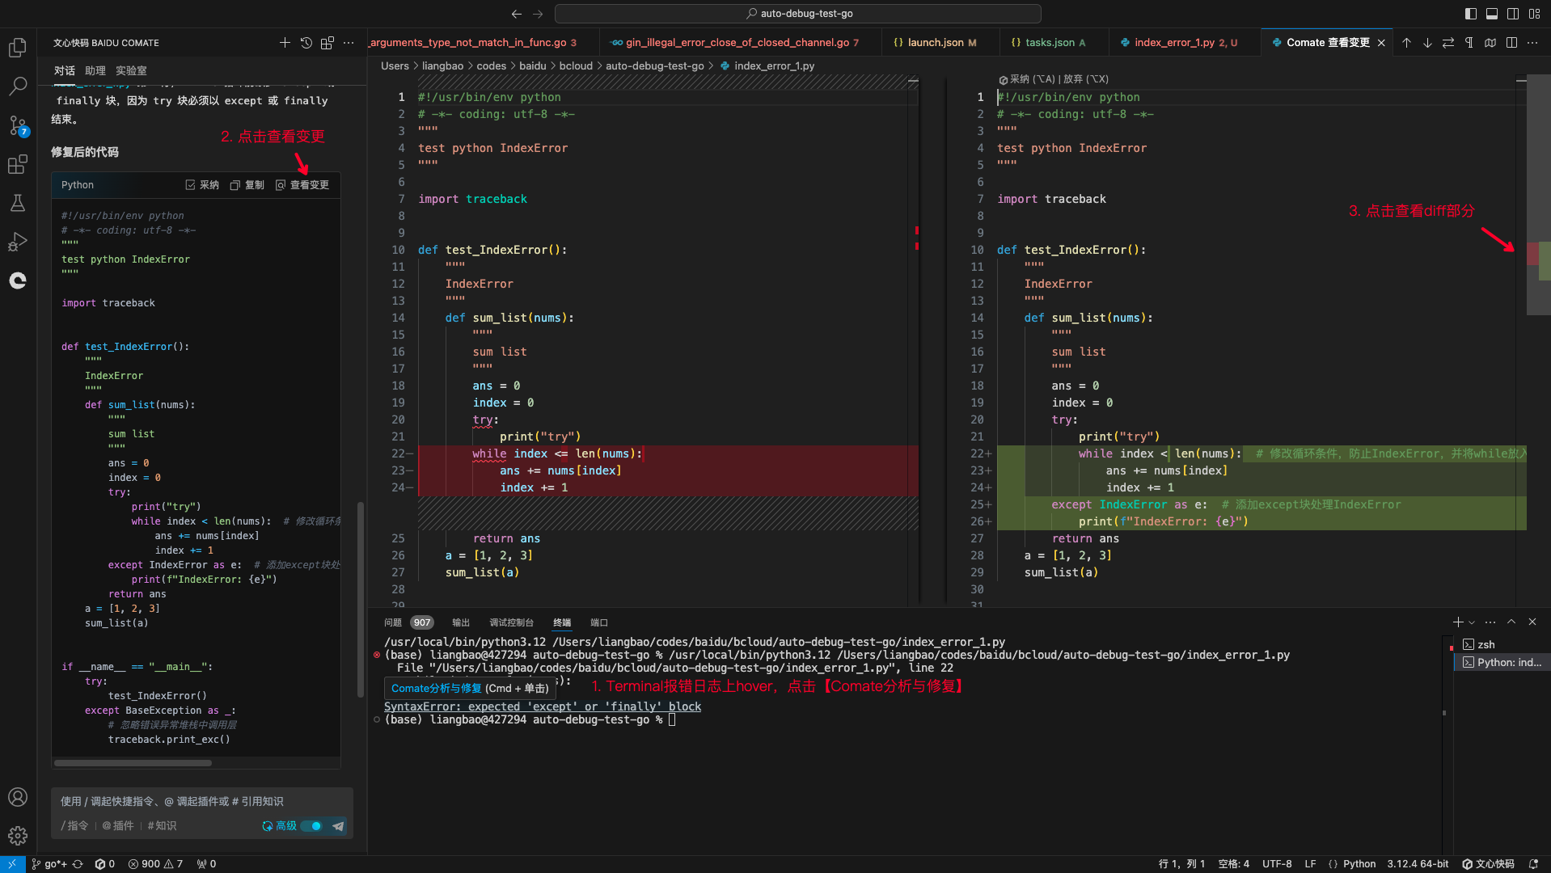Open terminal panel more actions ellipsis

(x=1490, y=622)
